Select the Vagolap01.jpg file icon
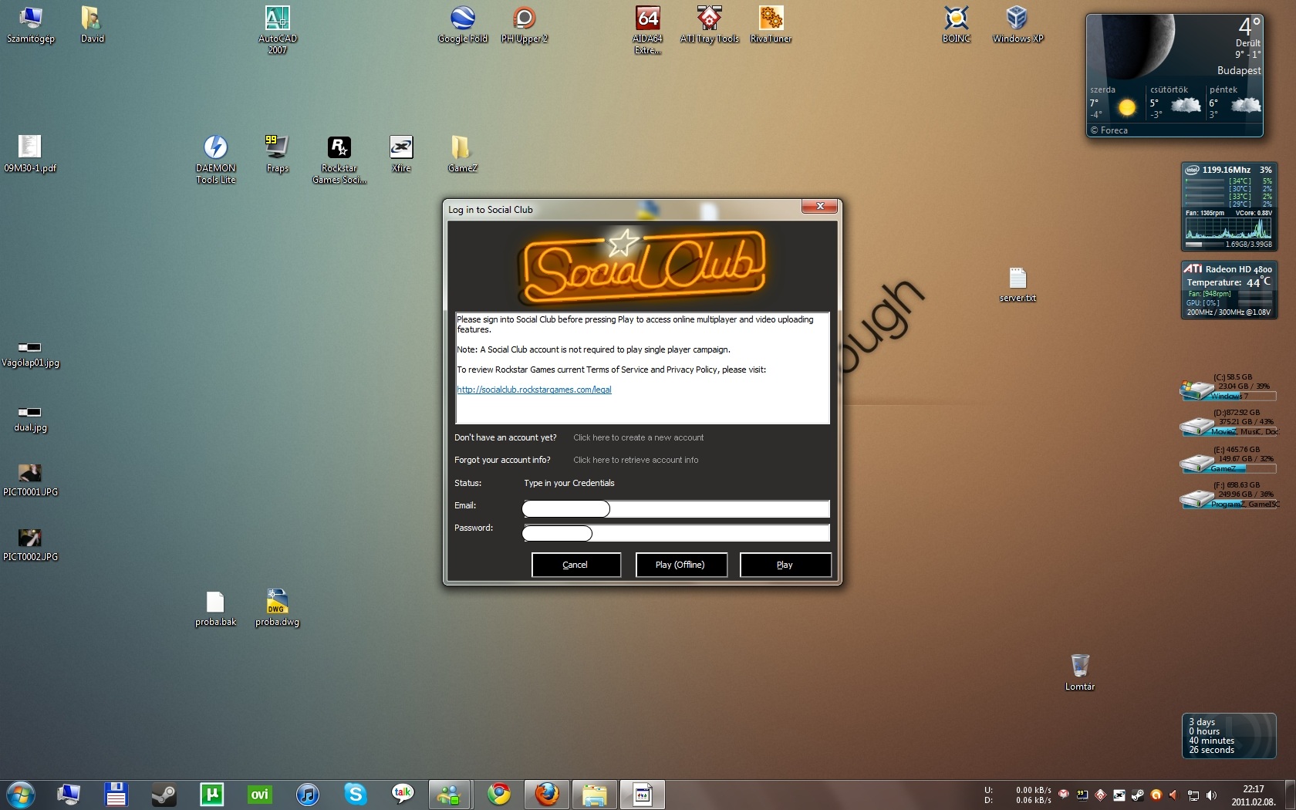This screenshot has width=1296, height=810. (x=30, y=355)
